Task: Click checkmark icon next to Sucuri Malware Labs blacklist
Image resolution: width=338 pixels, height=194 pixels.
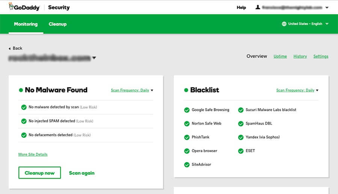Action: click(x=241, y=110)
